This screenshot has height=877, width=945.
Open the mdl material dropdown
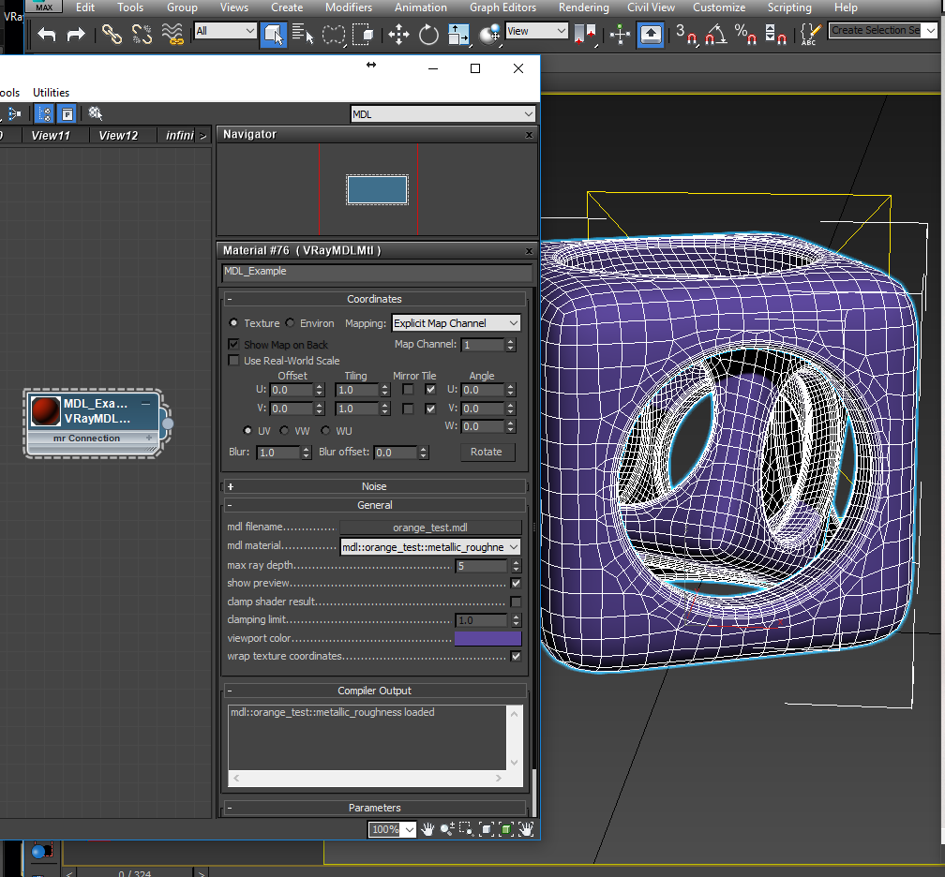[429, 547]
